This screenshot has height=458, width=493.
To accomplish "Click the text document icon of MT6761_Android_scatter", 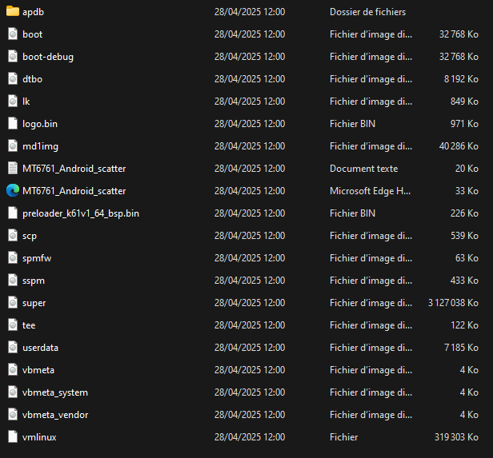I will [x=13, y=168].
